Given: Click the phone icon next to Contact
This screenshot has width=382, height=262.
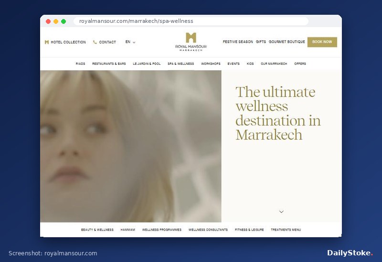Looking at the screenshot, I should tap(95, 42).
